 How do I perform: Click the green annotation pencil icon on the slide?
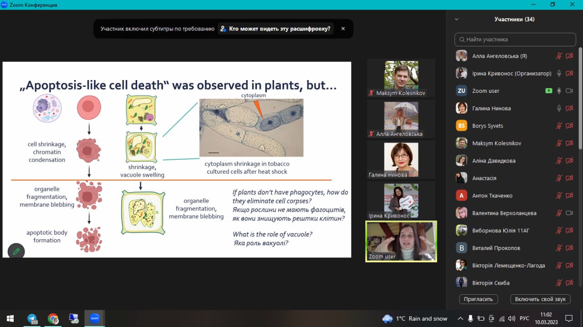(16, 251)
